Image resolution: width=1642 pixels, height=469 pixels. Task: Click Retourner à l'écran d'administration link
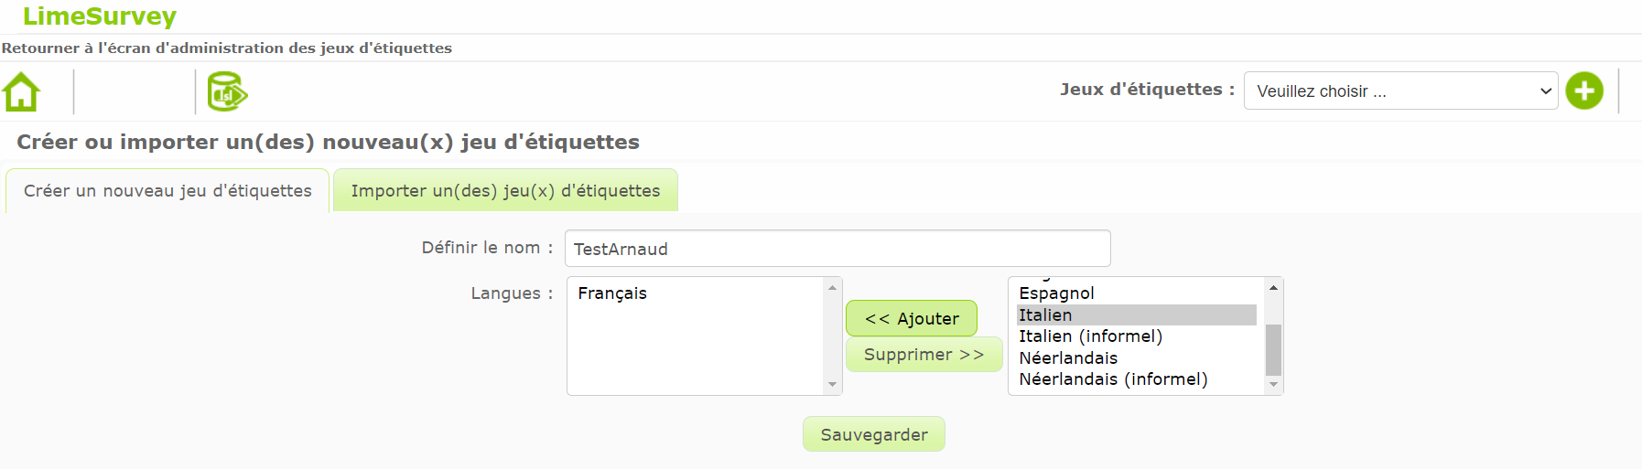click(227, 48)
